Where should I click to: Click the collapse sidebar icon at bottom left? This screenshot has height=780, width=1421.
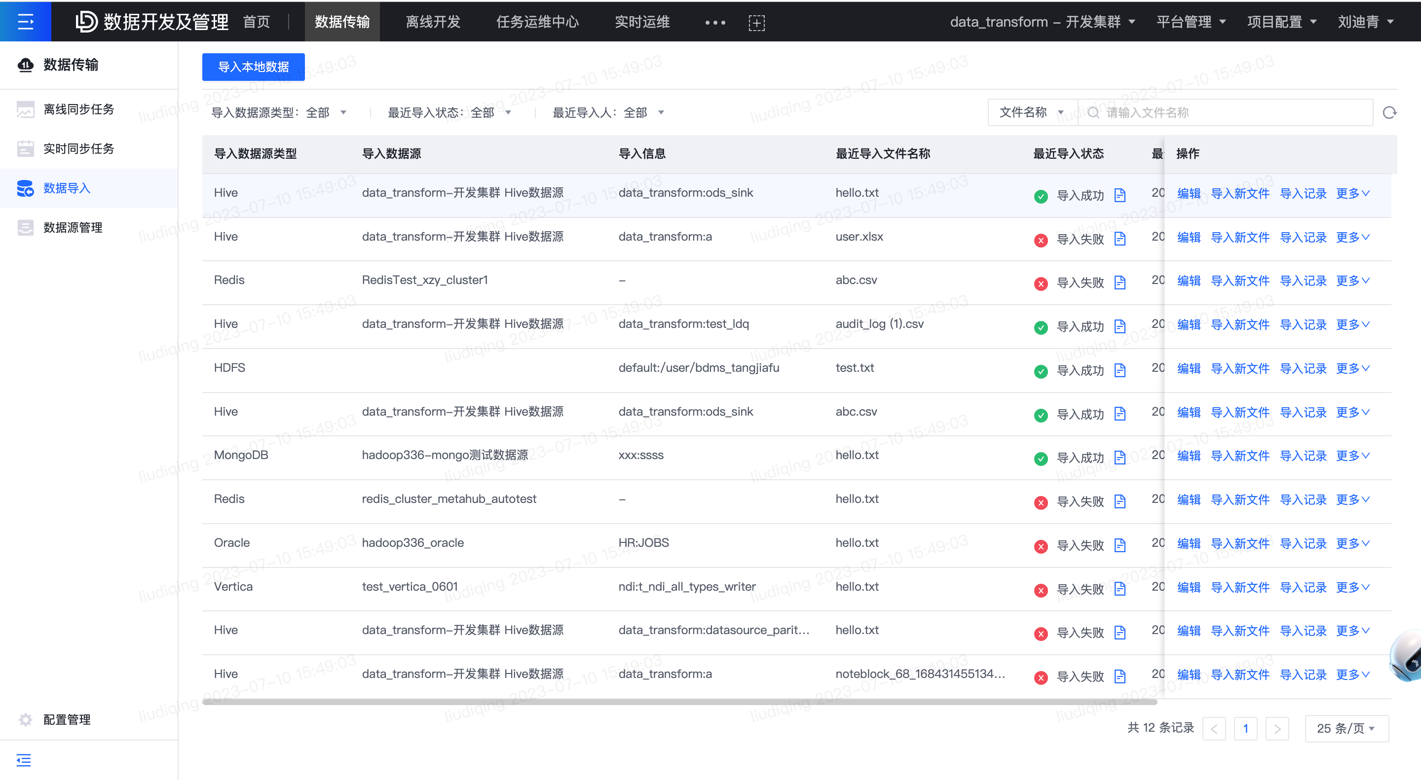(24, 760)
